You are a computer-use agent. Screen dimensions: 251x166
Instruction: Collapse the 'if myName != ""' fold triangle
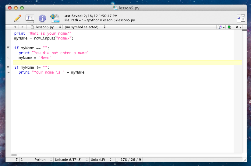pyautogui.click(x=8, y=67)
